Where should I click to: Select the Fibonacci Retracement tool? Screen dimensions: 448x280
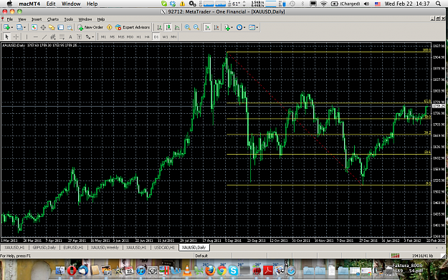[x=62, y=37]
